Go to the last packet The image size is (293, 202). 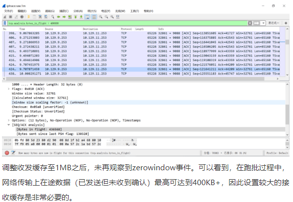(x=81, y=17)
